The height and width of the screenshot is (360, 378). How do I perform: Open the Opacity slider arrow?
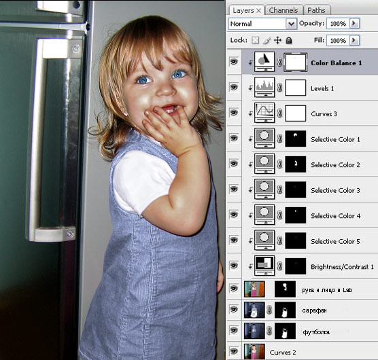click(354, 23)
